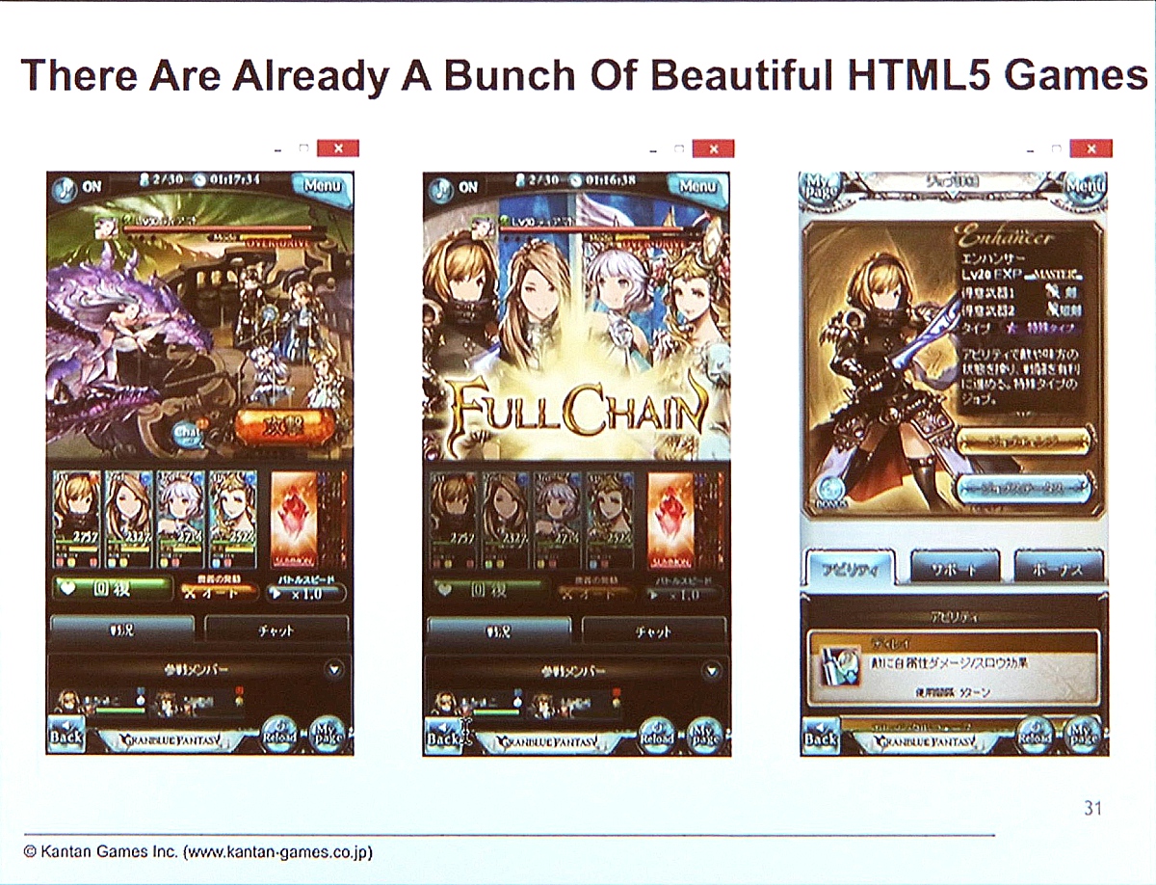Click Reload icon in Enhancer window
The width and height of the screenshot is (1156, 885).
pyautogui.click(x=1034, y=735)
